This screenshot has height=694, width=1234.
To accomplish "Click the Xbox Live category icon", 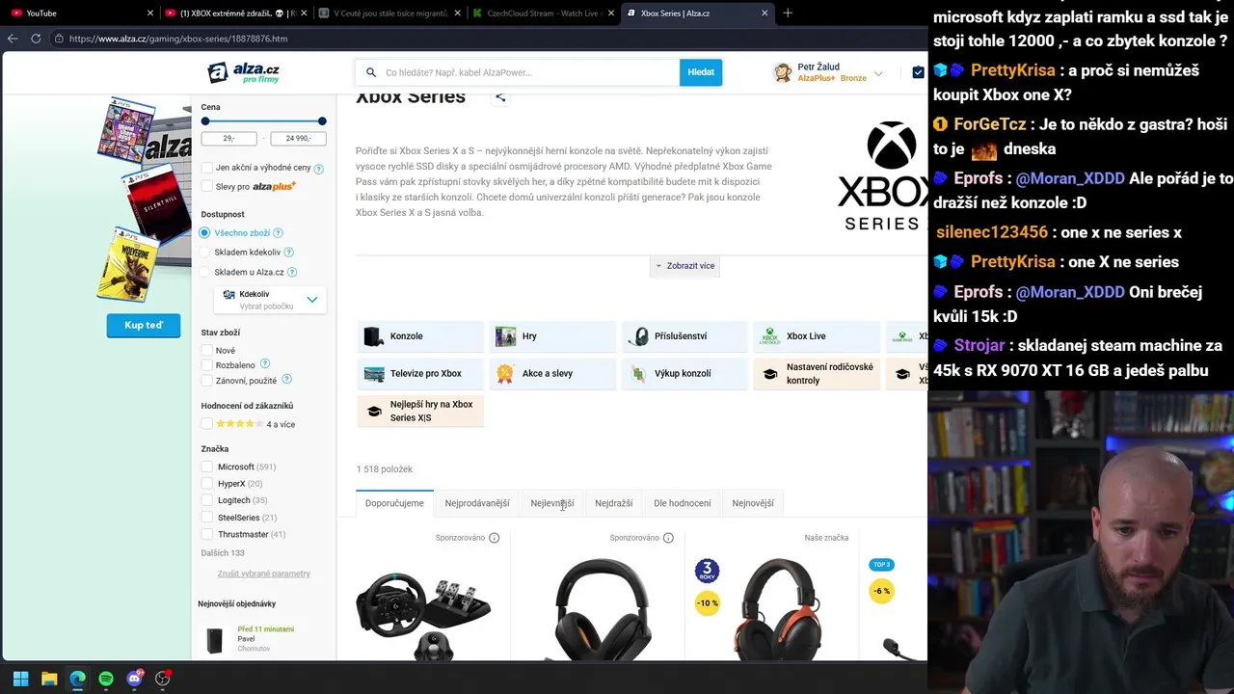I will 770,336.
